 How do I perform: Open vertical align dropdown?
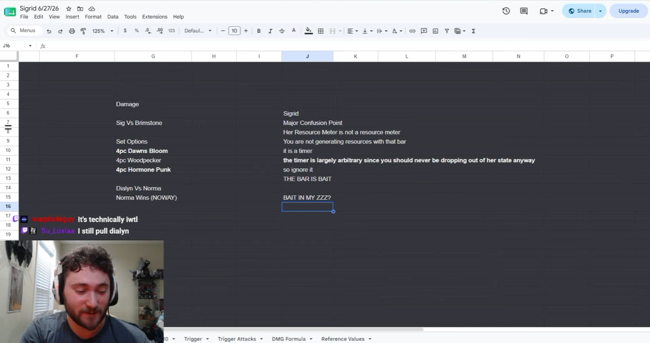pyautogui.click(x=367, y=31)
